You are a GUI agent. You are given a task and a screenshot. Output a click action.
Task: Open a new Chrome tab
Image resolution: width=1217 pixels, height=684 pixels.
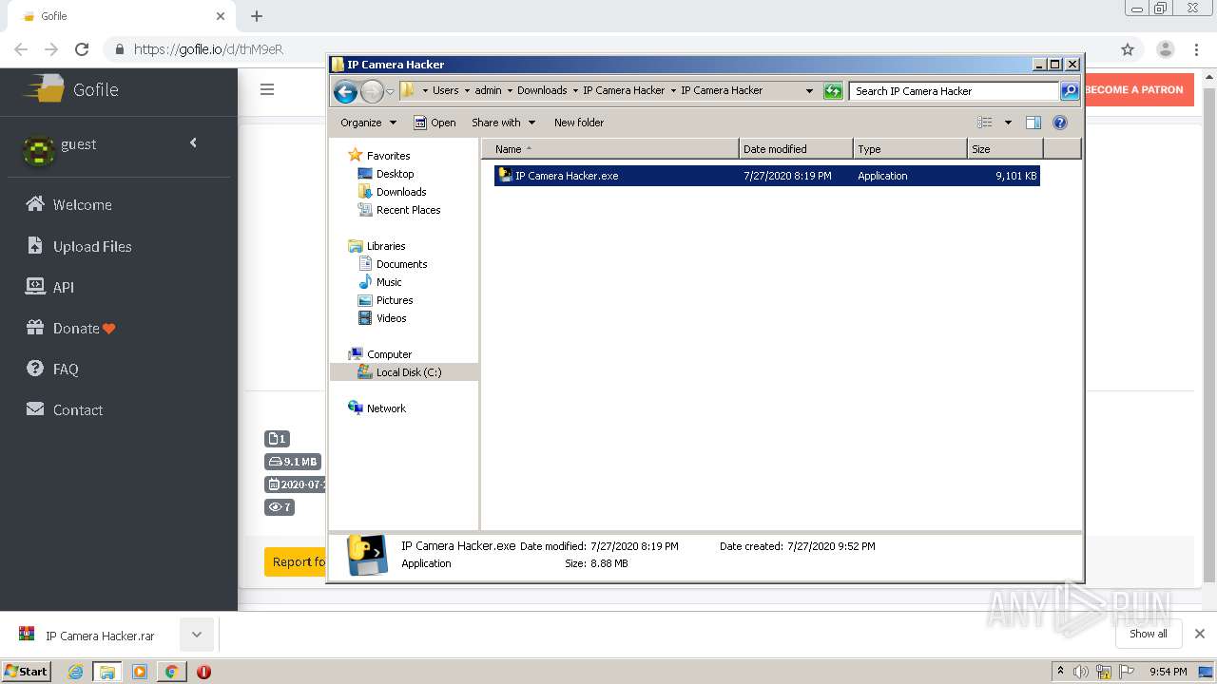257,16
